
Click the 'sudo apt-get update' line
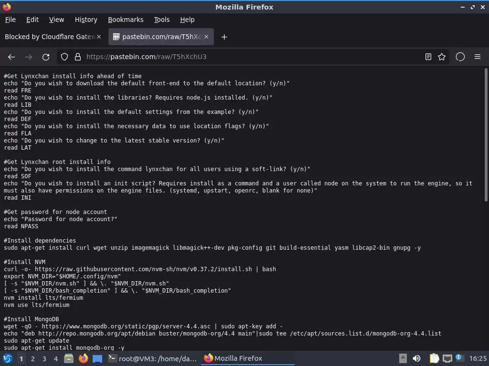(x=36, y=341)
